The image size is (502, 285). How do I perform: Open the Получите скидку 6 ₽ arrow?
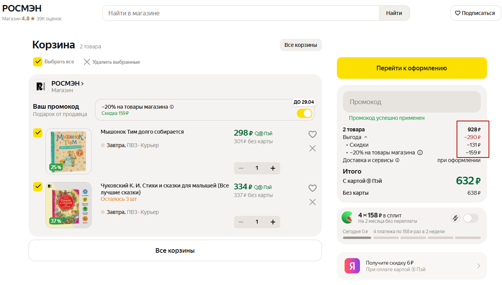click(479, 266)
